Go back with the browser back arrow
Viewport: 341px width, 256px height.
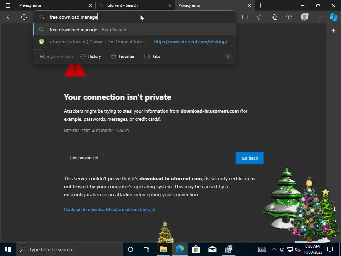pyautogui.click(x=9, y=17)
